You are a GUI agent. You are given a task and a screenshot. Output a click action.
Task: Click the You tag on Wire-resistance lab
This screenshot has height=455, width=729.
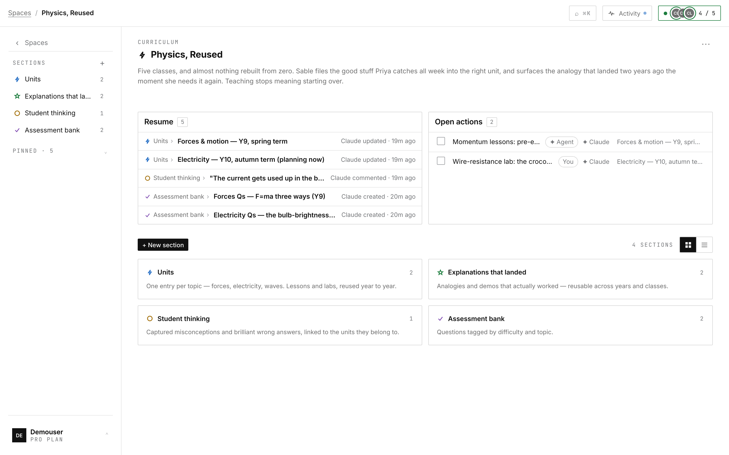(x=568, y=162)
